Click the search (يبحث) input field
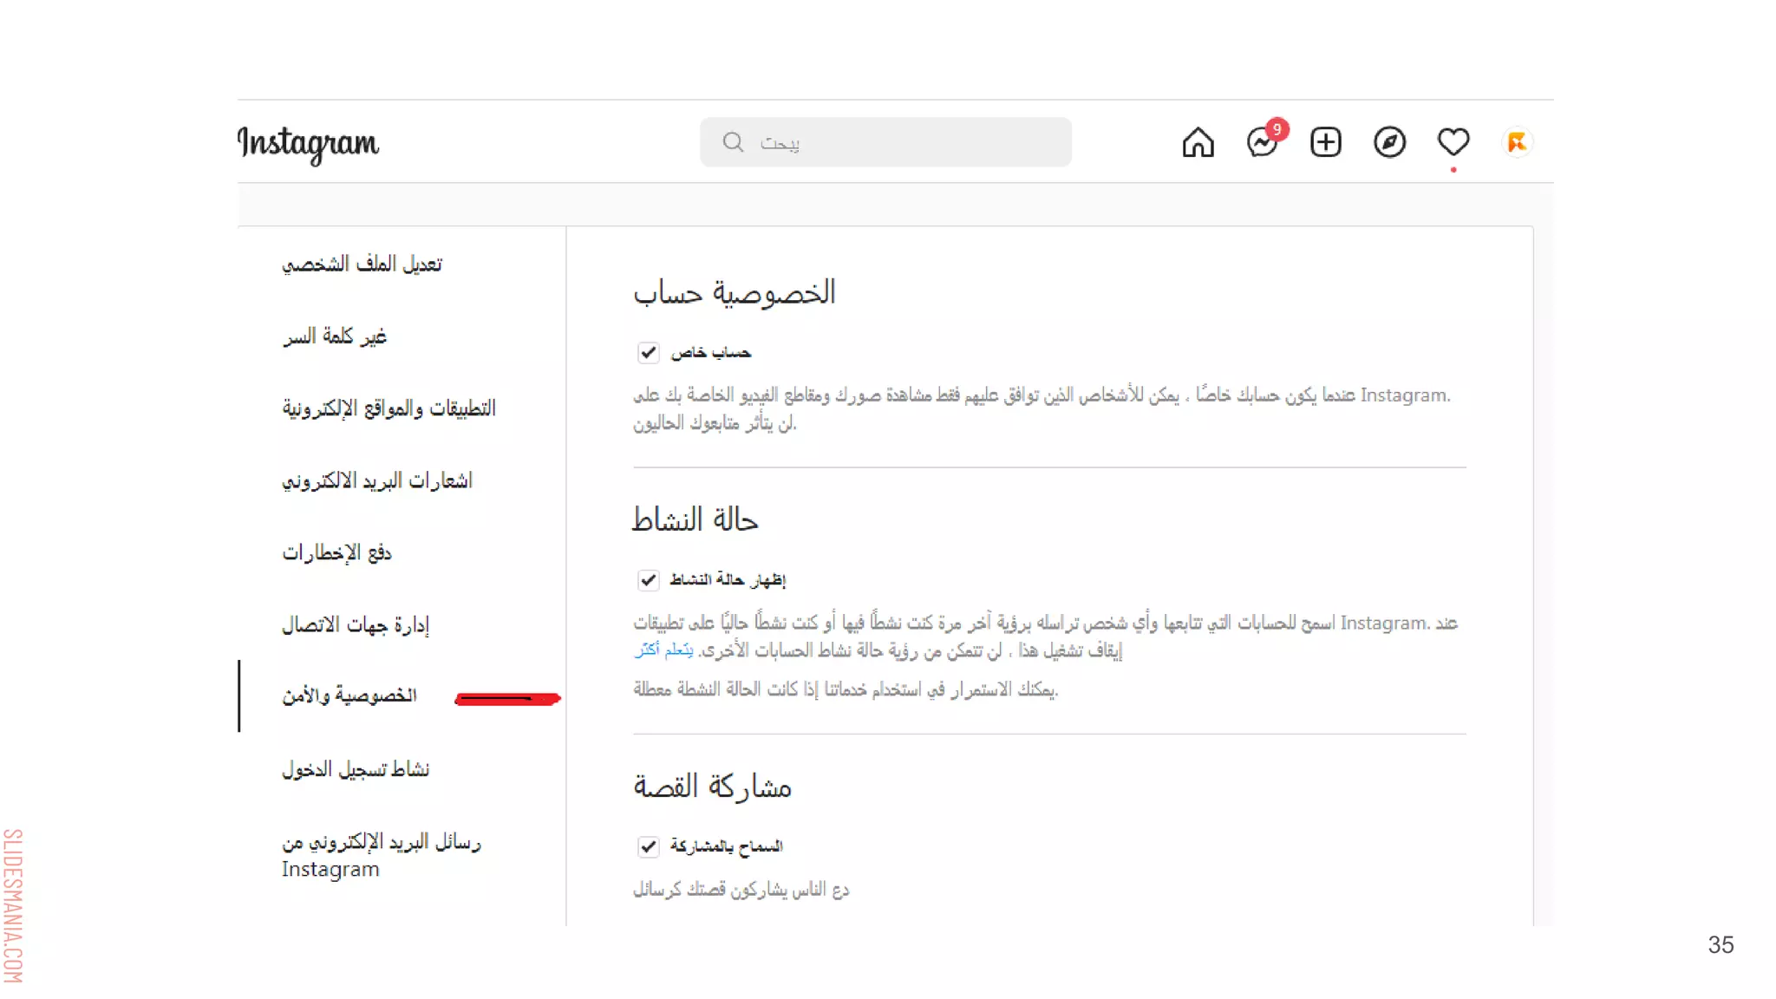 point(902,142)
